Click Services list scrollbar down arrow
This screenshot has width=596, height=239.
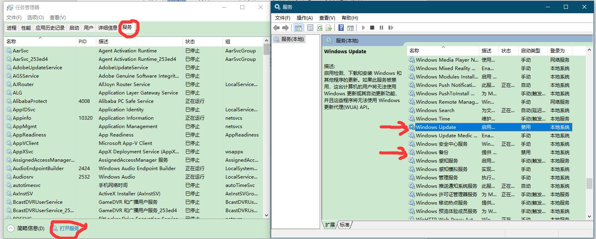(589, 217)
